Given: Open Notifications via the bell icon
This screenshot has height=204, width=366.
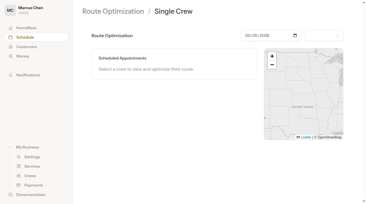Looking at the screenshot, I should (x=11, y=75).
